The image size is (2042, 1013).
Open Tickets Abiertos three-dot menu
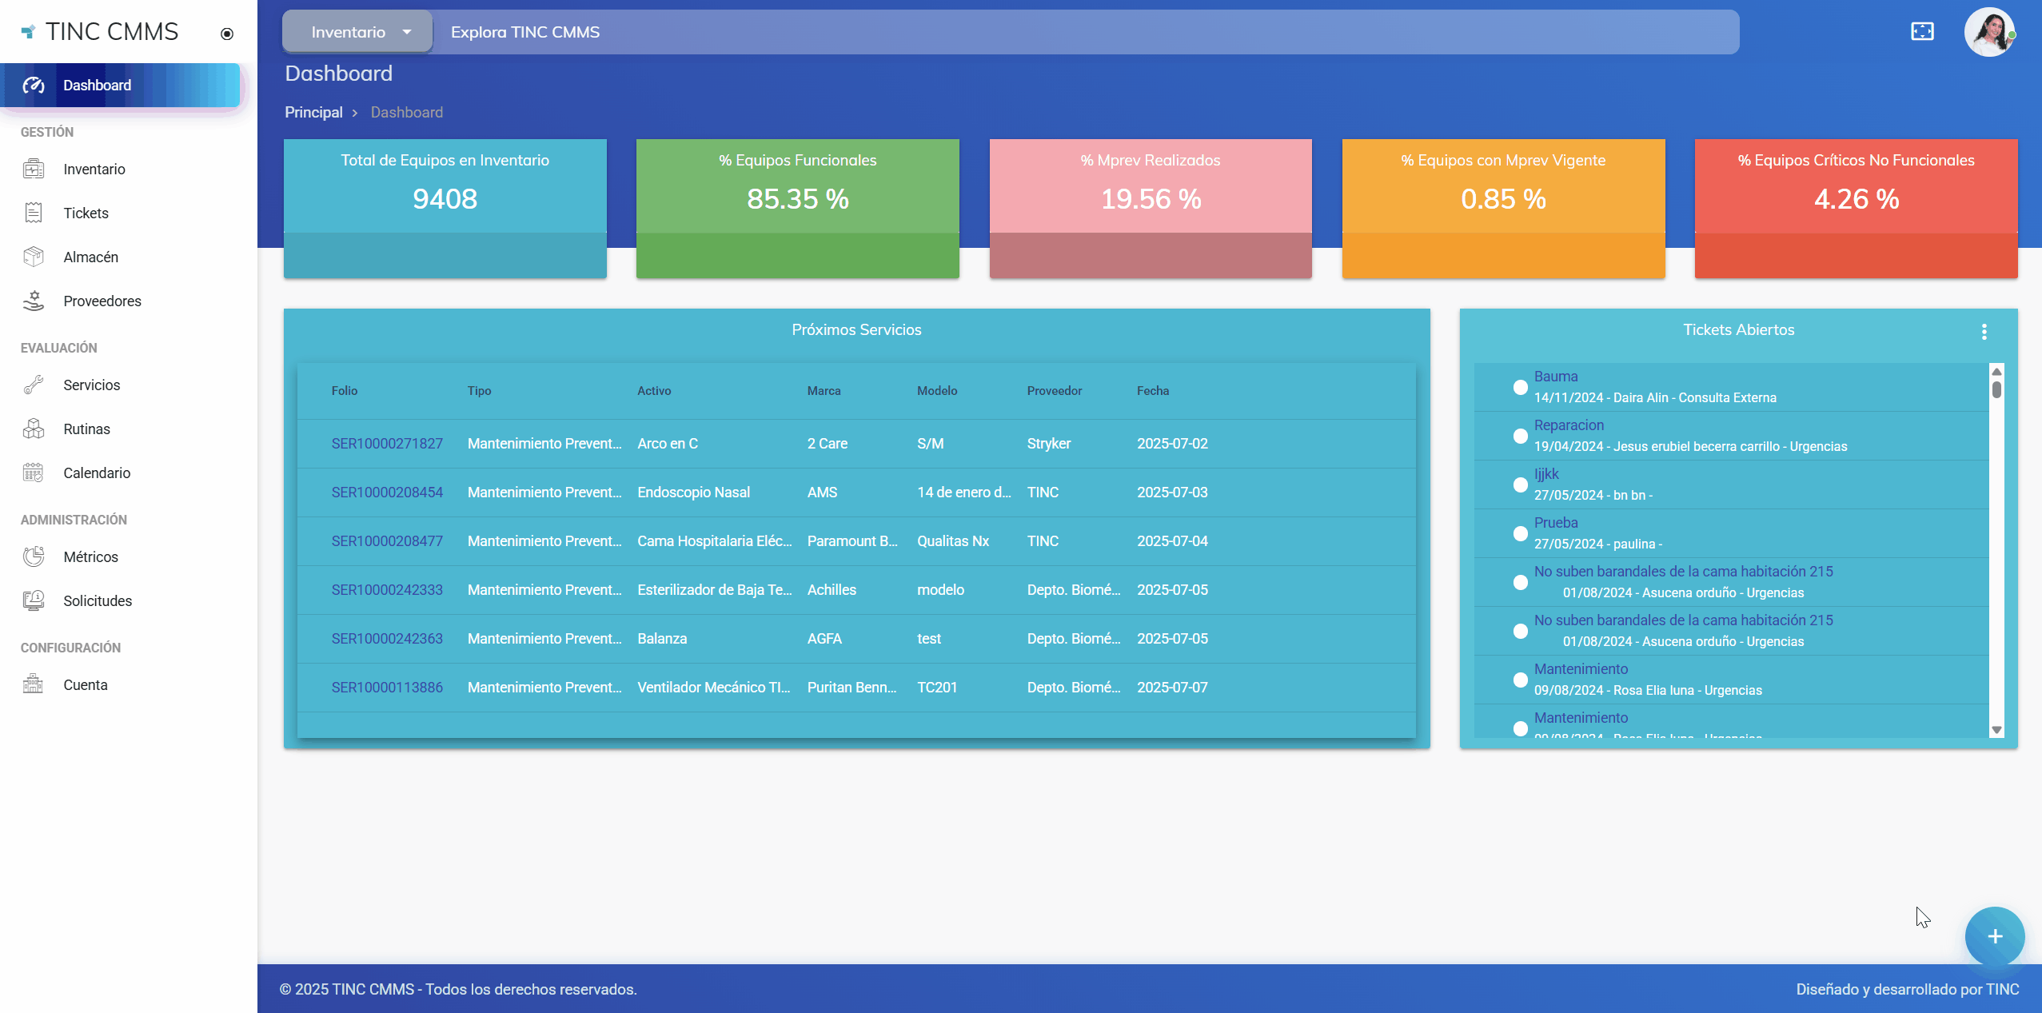coord(1984,331)
